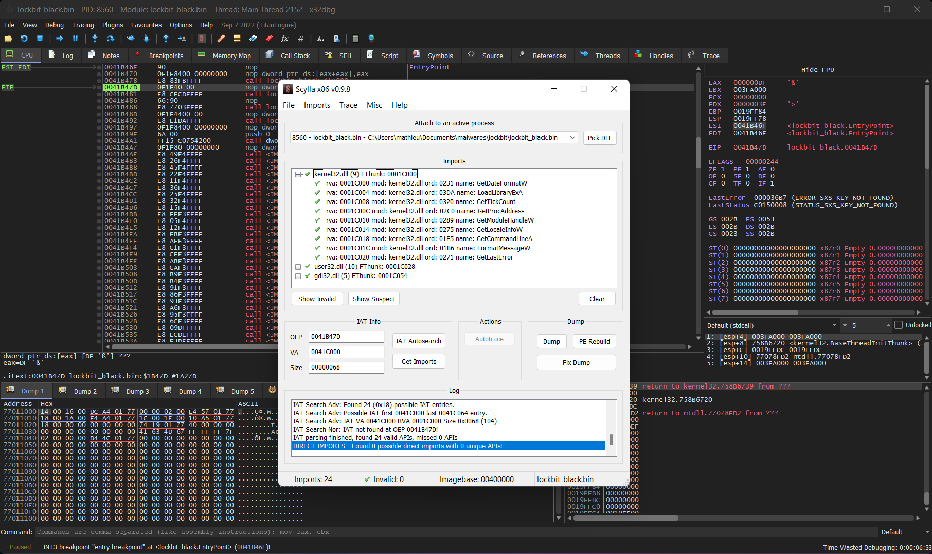Screen dimensions: 932x554
Task: Expand the gdi32.dll imports node
Action: tap(298, 276)
